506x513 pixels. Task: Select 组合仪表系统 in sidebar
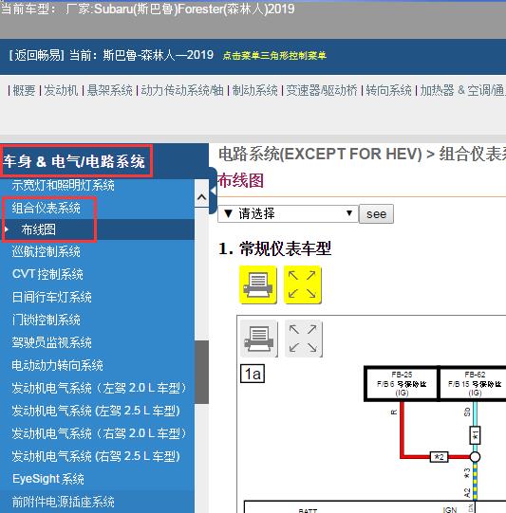click(47, 208)
